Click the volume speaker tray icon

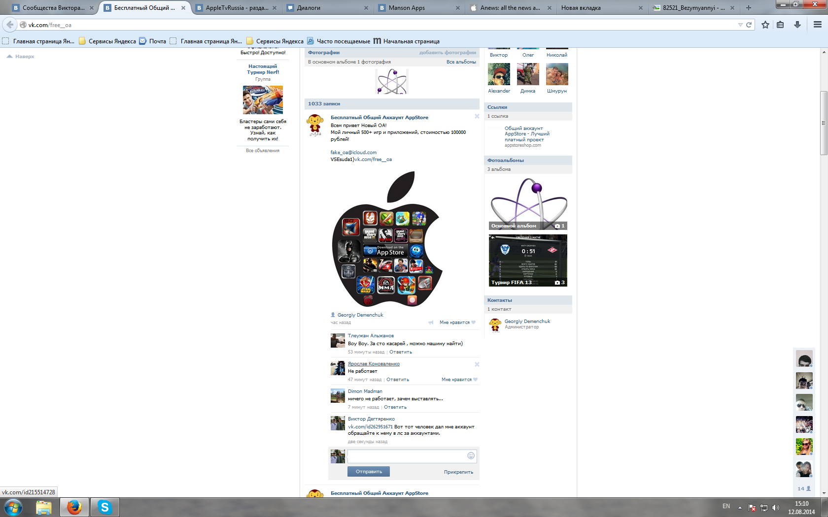(776, 508)
